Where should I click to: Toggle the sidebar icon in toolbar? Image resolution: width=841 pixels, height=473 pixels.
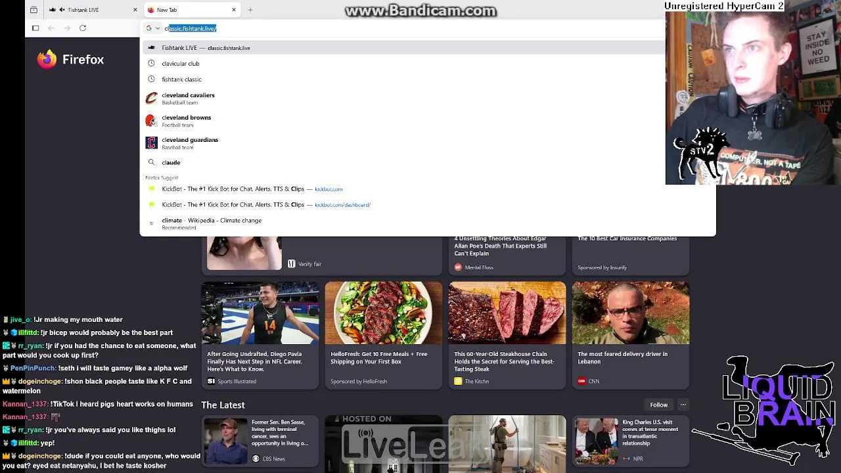[35, 28]
